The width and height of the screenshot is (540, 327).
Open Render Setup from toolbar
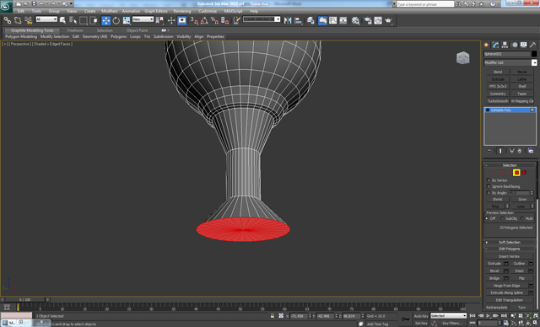(x=368, y=20)
